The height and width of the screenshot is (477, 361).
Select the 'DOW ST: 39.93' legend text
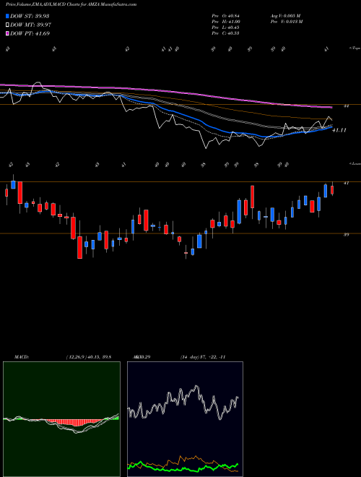(x=30, y=16)
